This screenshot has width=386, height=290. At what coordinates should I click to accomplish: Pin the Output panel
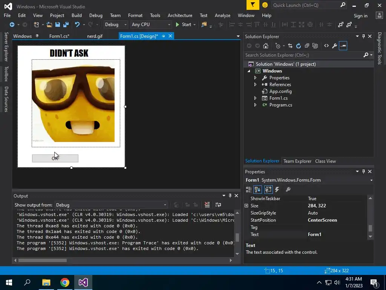coord(230,196)
